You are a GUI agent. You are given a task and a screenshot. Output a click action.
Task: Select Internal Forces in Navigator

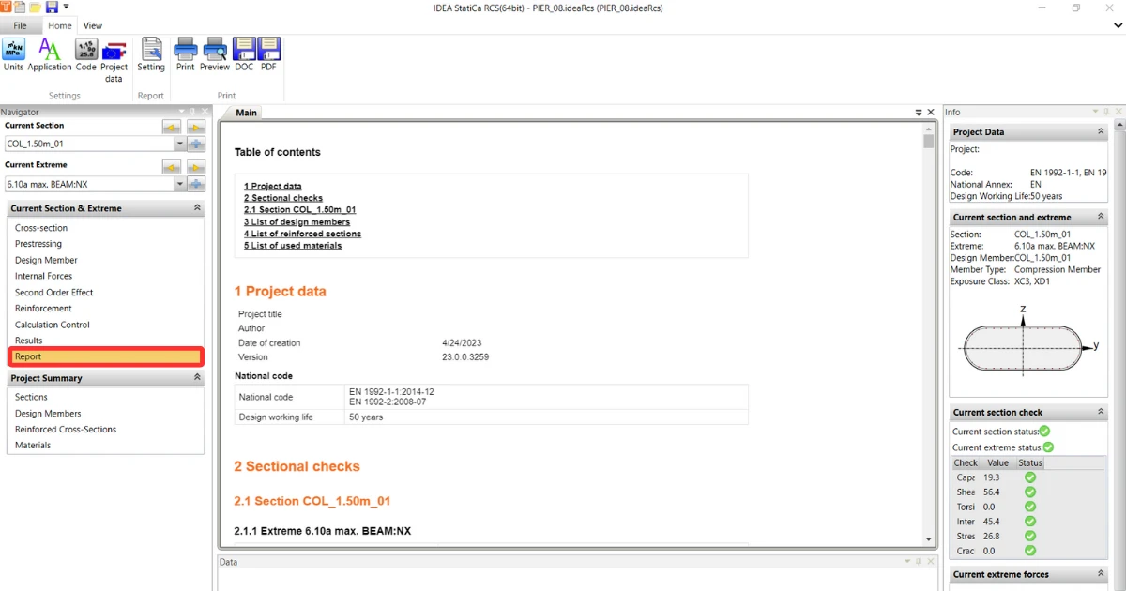click(x=43, y=276)
